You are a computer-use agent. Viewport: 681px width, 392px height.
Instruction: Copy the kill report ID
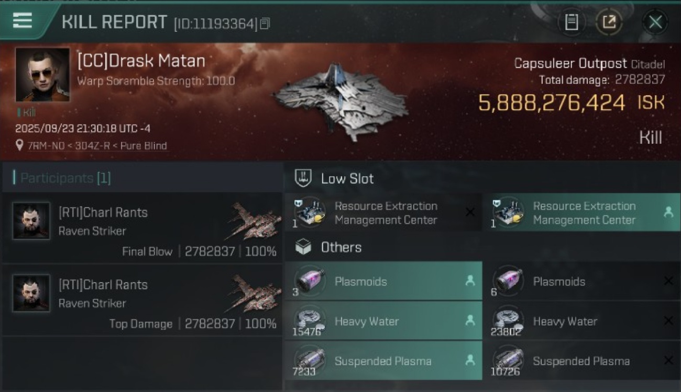click(x=265, y=24)
